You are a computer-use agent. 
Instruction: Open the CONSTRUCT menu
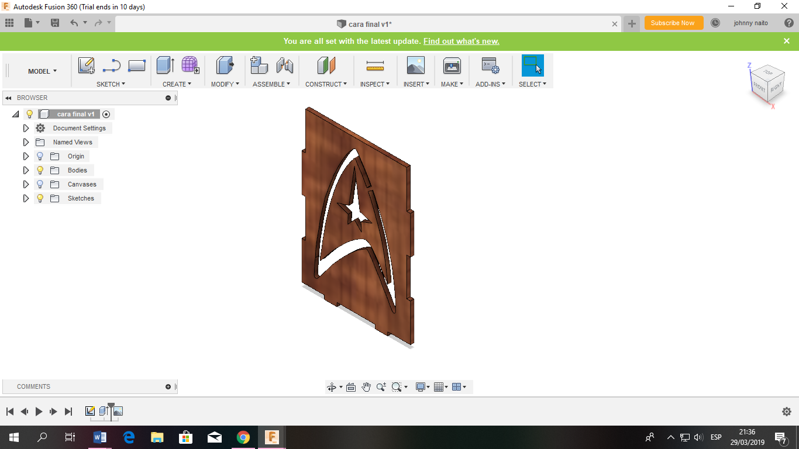coord(326,84)
